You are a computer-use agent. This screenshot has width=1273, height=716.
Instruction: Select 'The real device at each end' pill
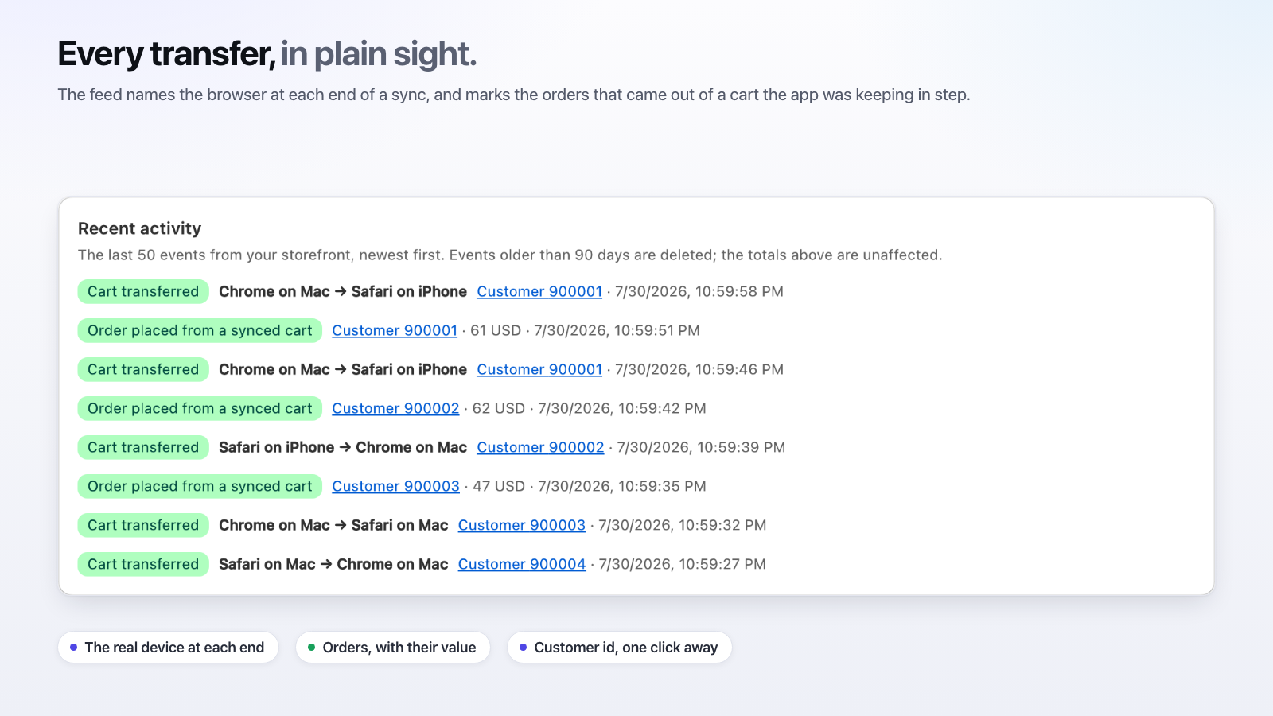[x=168, y=648]
